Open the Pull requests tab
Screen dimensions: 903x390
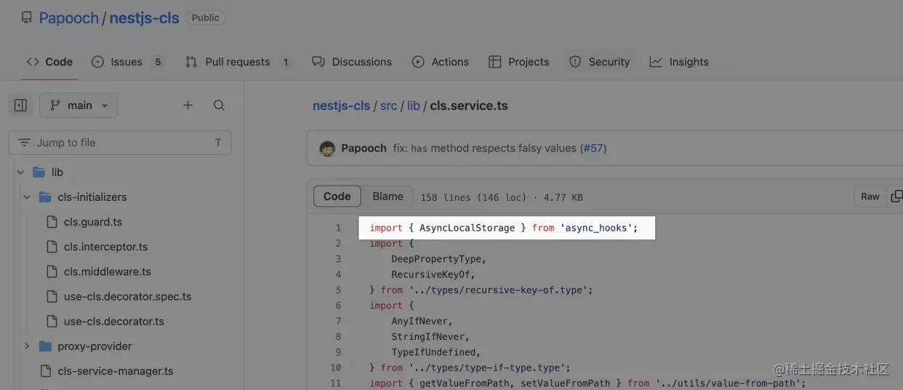click(238, 62)
